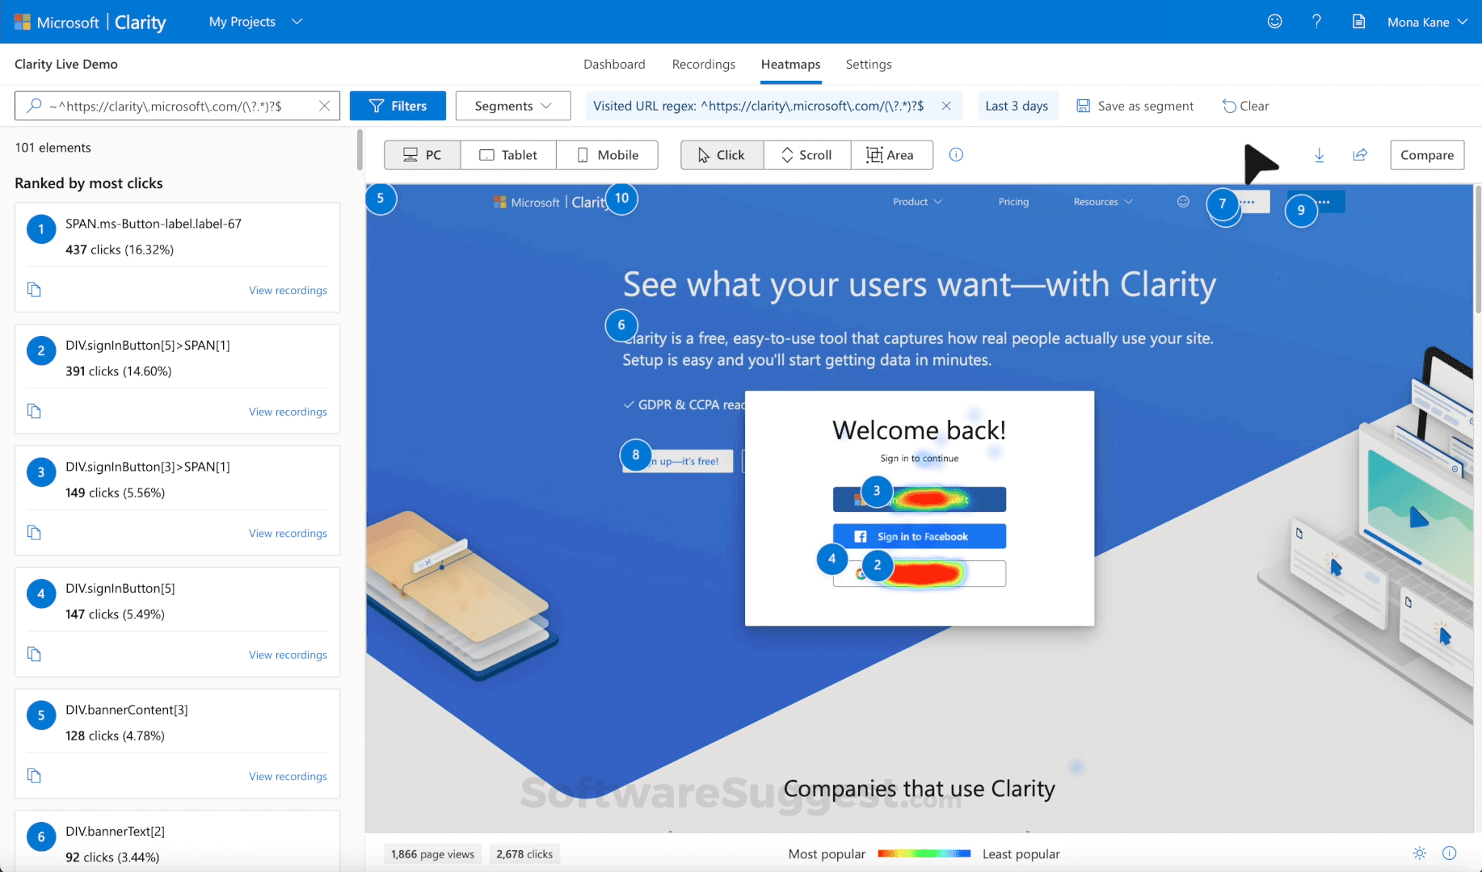View recordings for DIV.signInButton[5] element
The height and width of the screenshot is (872, 1482).
[x=288, y=654]
